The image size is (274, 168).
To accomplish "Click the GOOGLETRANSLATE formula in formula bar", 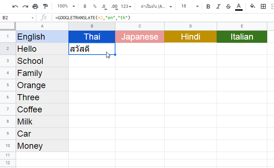I will [x=93, y=18].
